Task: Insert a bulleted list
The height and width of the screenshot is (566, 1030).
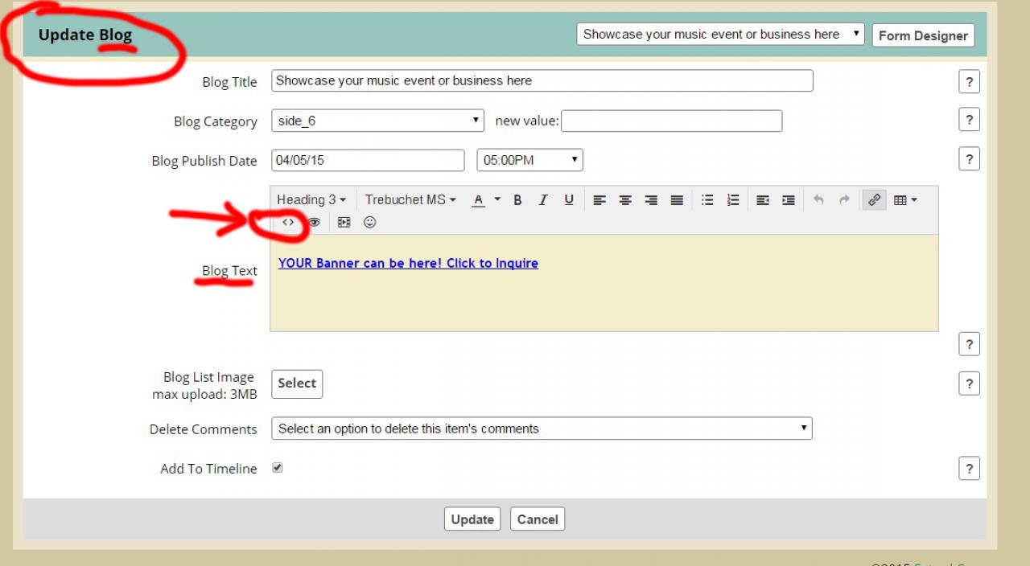Action: pyautogui.click(x=707, y=200)
